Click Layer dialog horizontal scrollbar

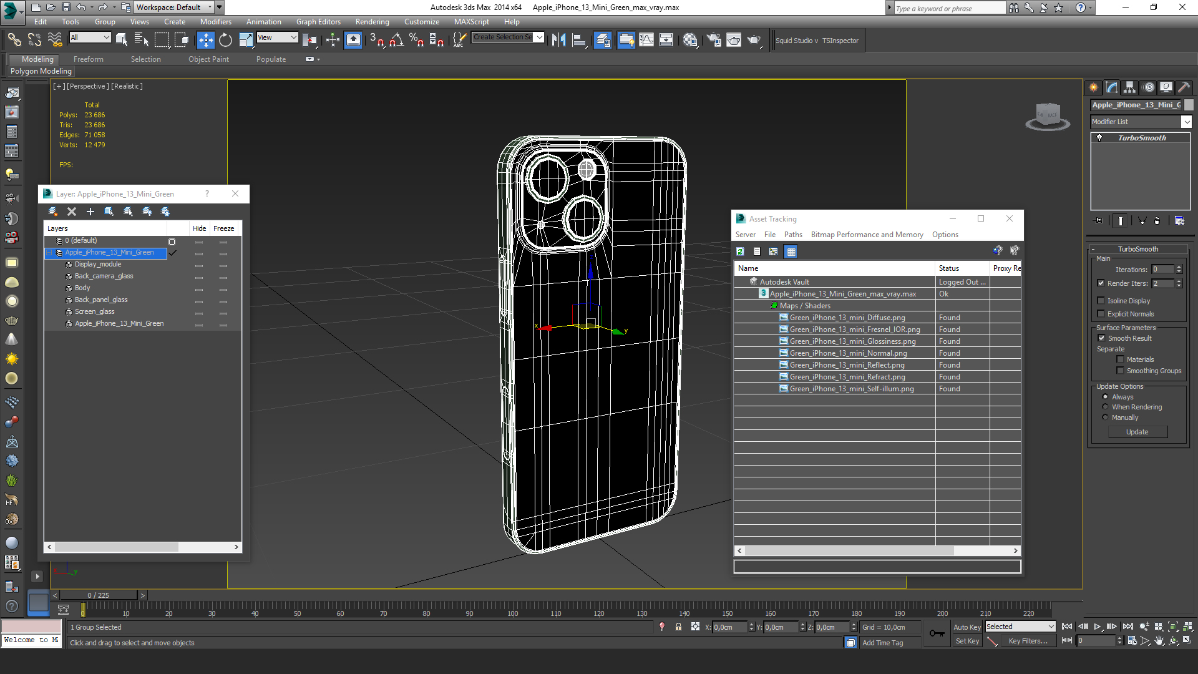[143, 547]
